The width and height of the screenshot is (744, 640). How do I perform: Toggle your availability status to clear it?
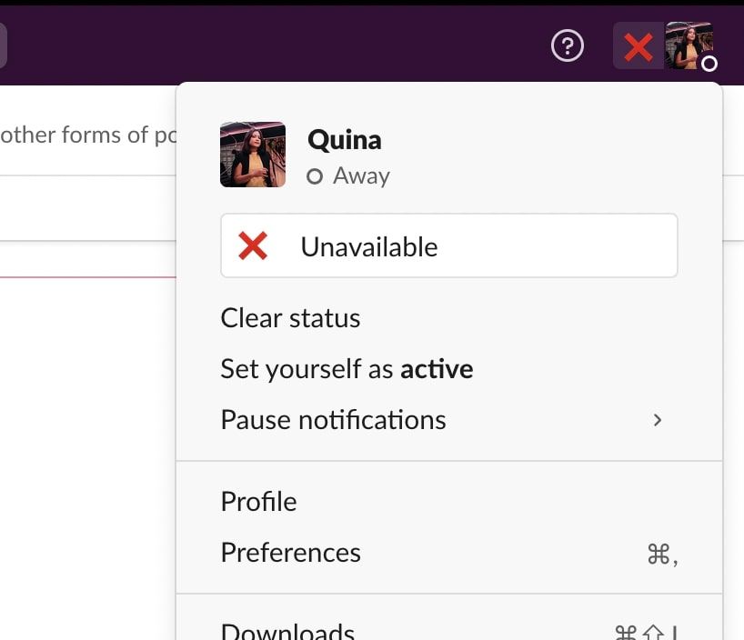coord(289,318)
